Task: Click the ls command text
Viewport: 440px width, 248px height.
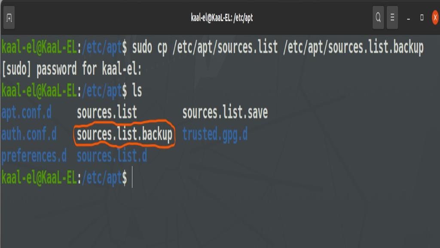Action: point(137,91)
